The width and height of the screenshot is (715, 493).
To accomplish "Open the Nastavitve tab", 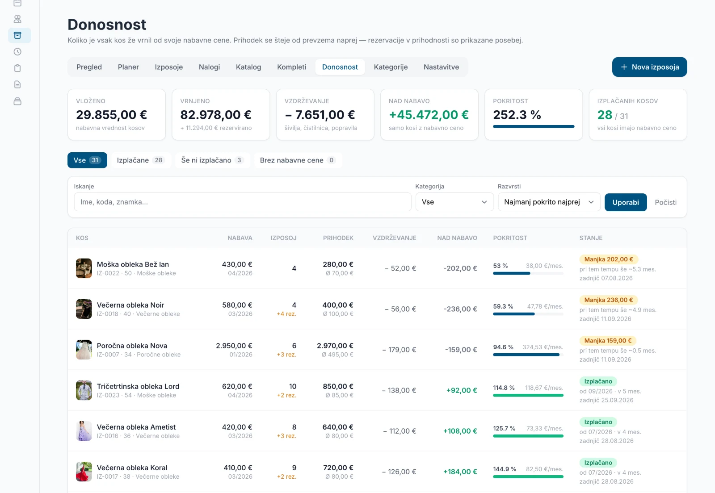I will point(441,67).
